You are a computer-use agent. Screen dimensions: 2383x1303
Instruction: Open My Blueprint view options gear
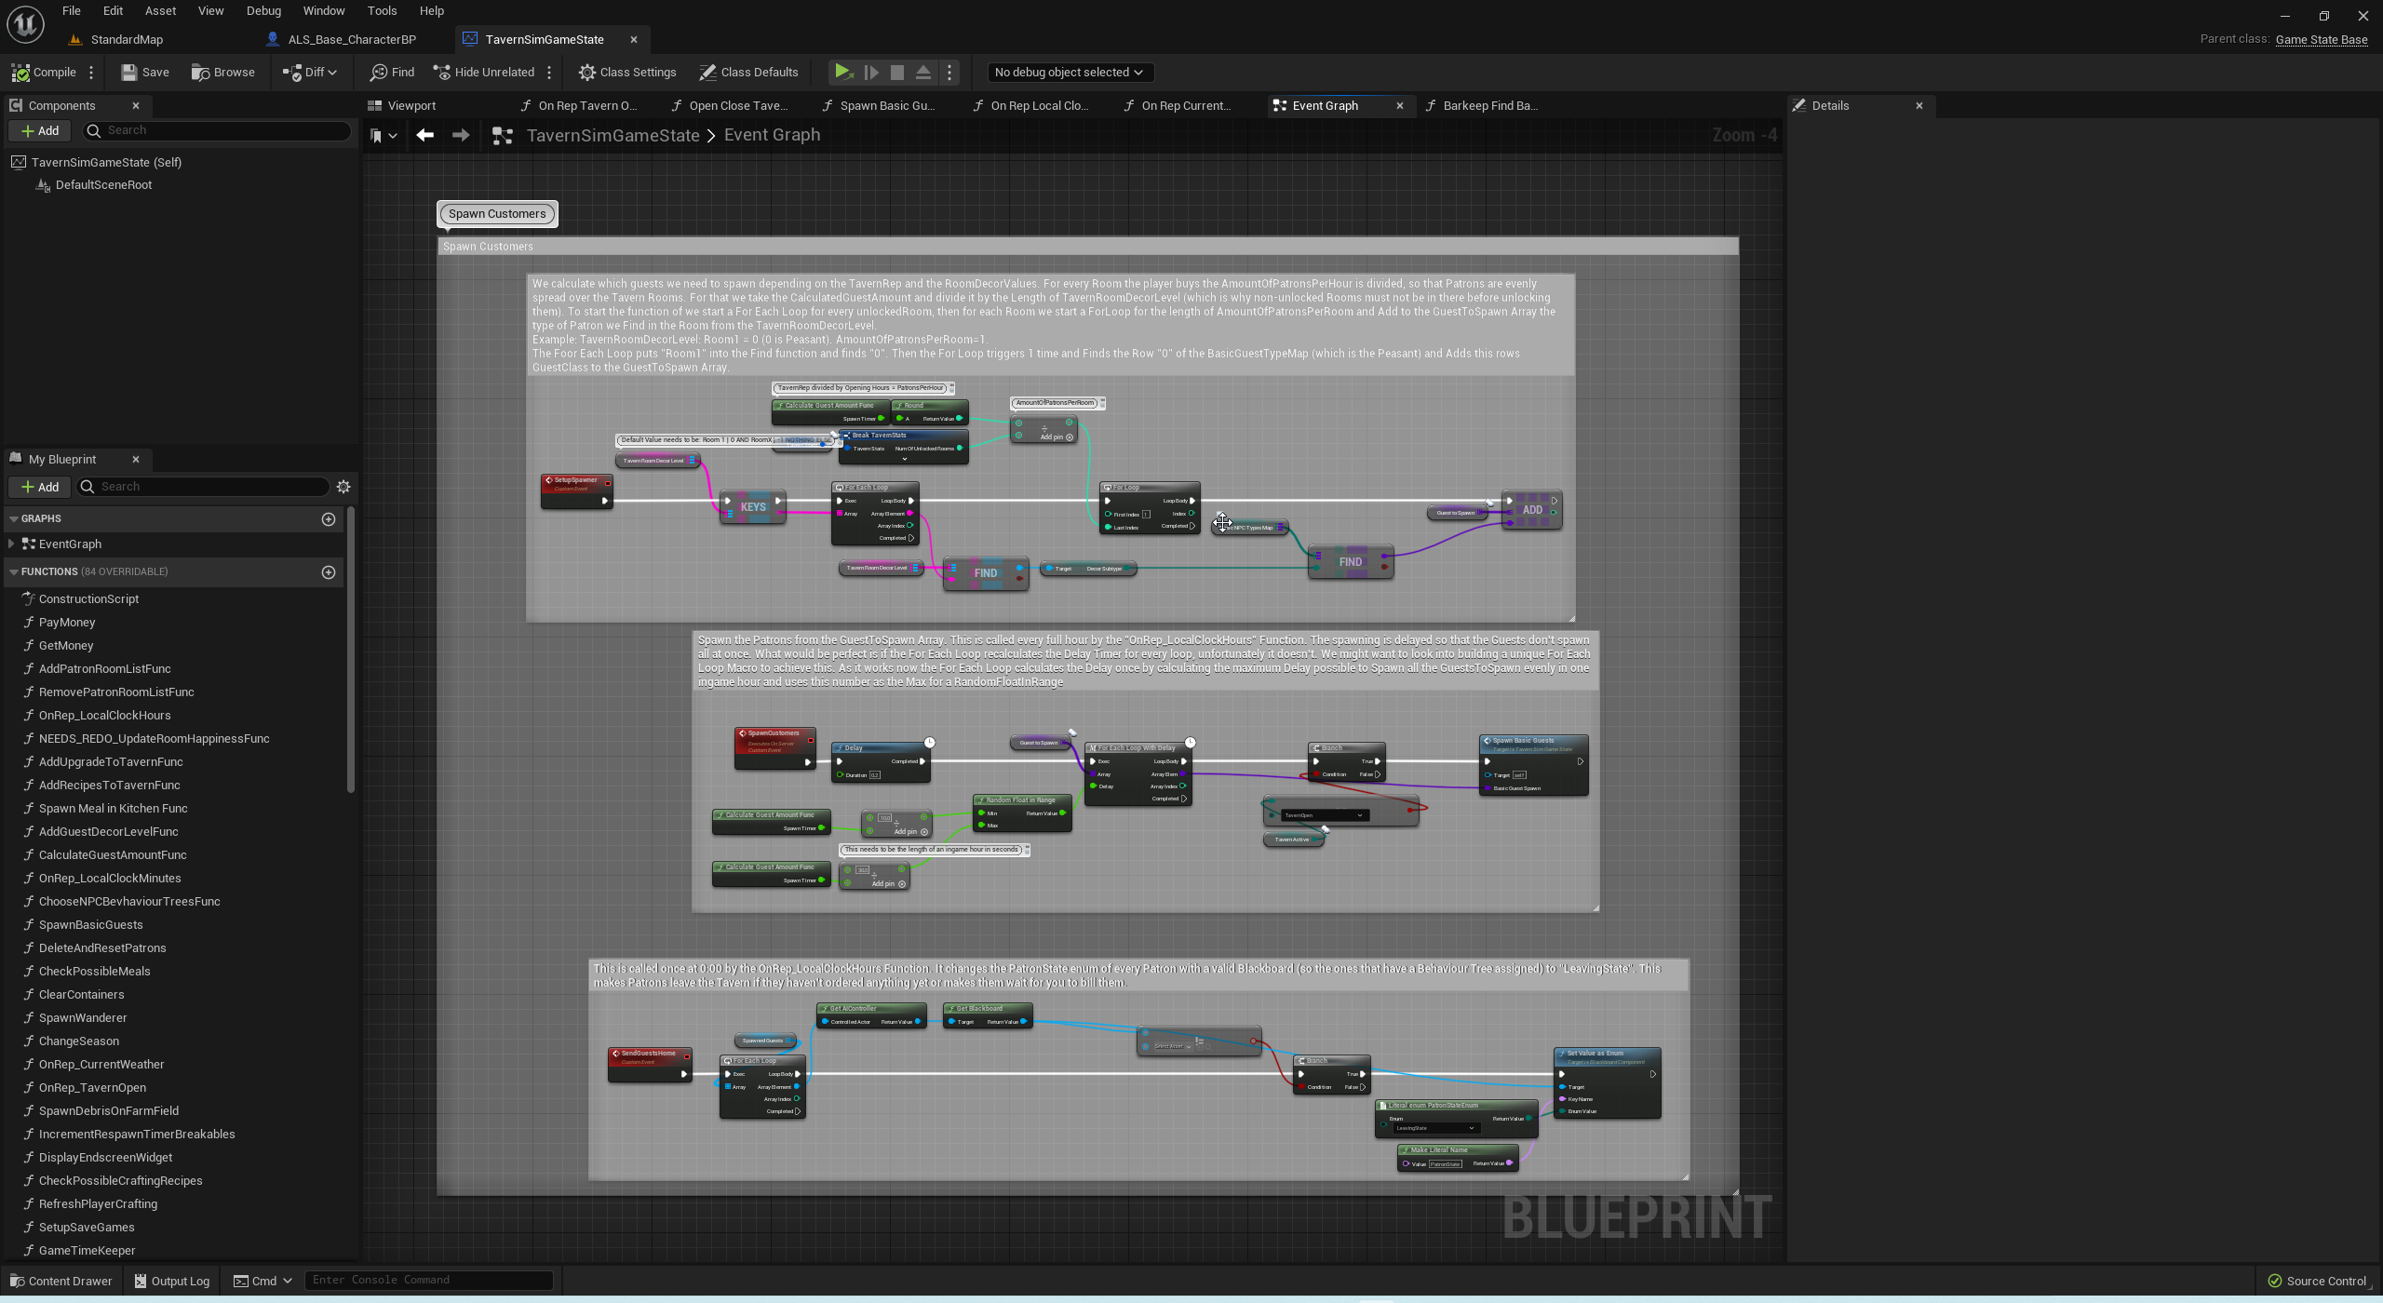[x=343, y=487]
